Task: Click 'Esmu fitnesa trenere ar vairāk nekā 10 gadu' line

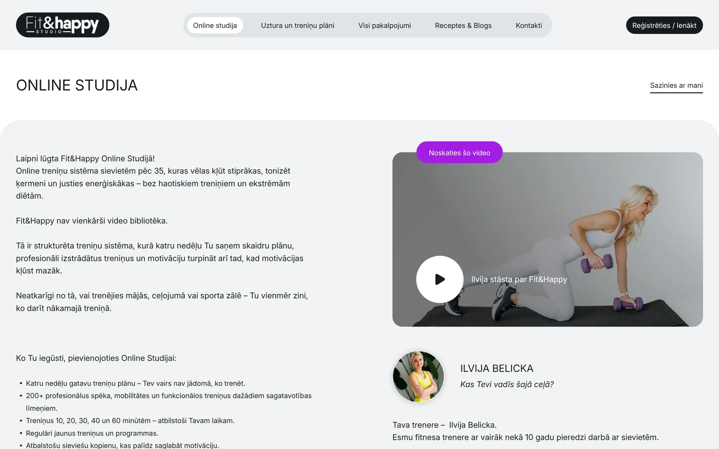Action: (525, 437)
